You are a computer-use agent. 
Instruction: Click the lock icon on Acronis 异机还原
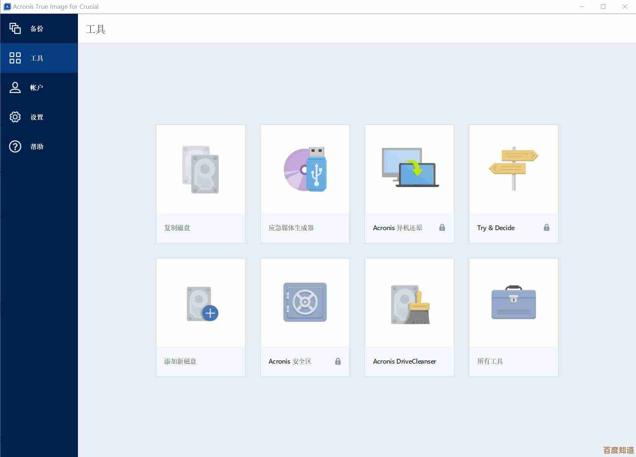pyautogui.click(x=442, y=228)
